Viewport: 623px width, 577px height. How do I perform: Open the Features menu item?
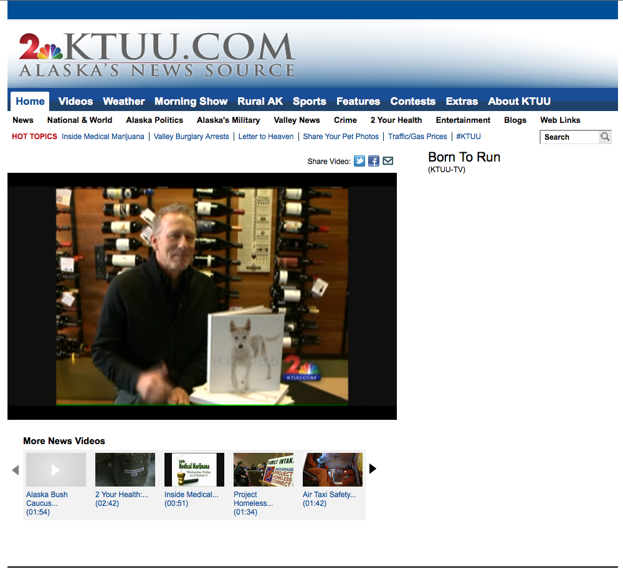pos(358,102)
